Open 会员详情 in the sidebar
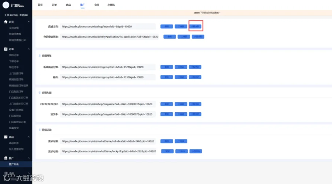 pos(14,28)
